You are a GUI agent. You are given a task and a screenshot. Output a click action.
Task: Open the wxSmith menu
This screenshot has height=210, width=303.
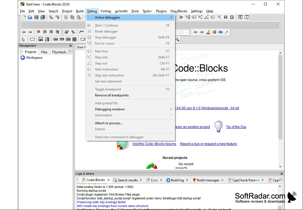pyautogui.click(x=121, y=11)
